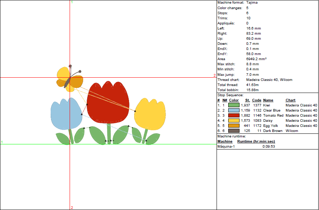Click the Chart column header
The height and width of the screenshot is (210, 319).
click(291, 100)
